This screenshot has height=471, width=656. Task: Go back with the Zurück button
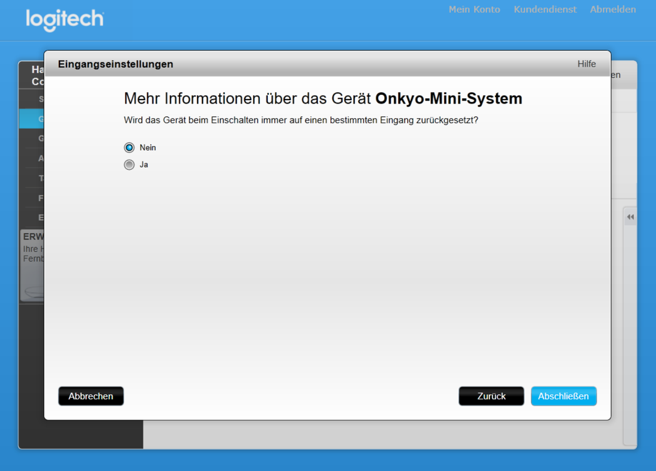[491, 396]
